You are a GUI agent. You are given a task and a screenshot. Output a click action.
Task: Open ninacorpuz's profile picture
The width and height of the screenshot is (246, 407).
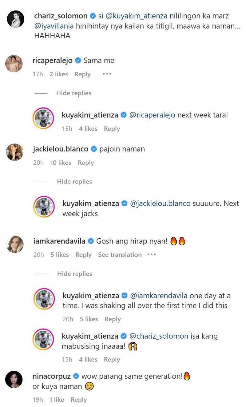click(x=14, y=379)
